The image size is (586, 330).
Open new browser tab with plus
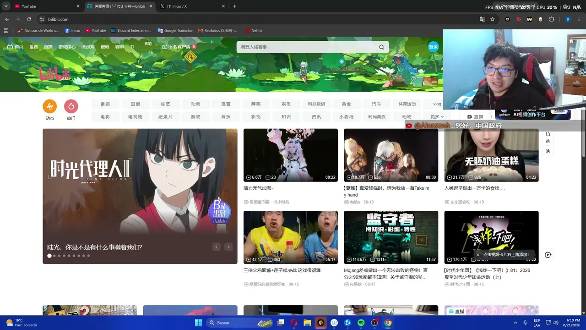[x=234, y=6]
